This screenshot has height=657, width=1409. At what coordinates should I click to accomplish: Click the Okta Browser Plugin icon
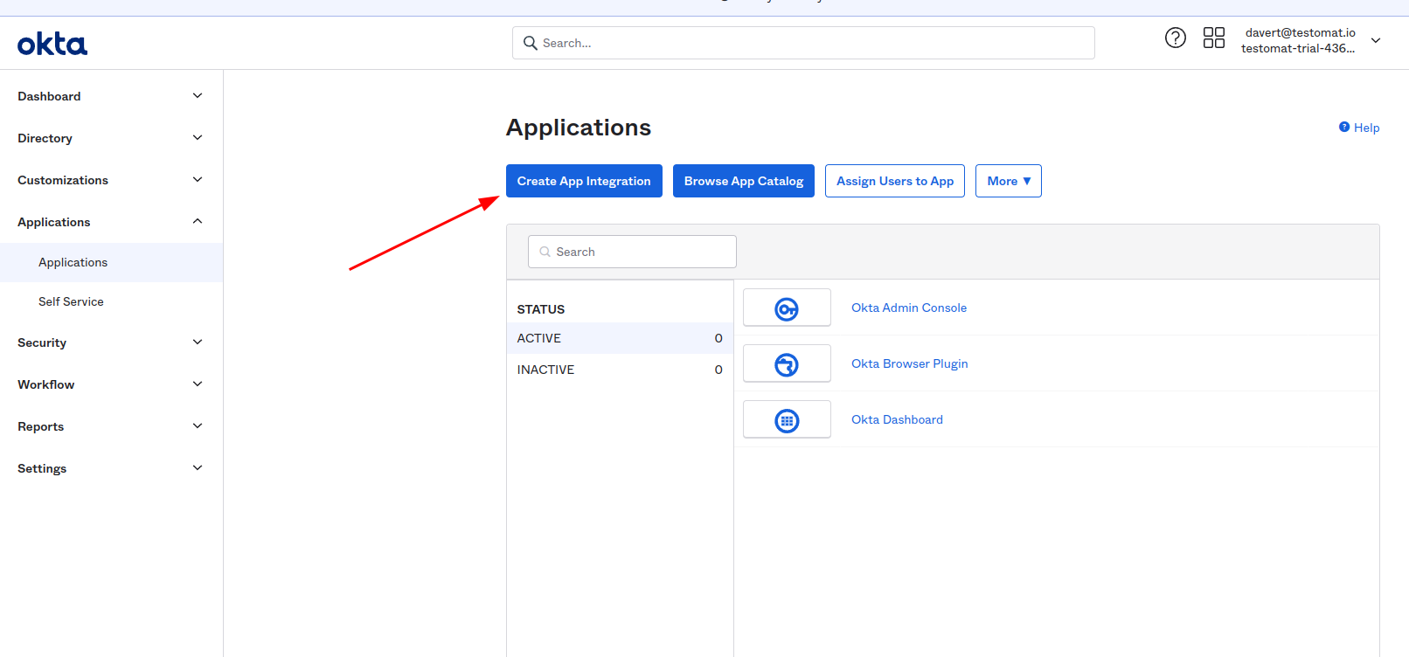click(787, 364)
